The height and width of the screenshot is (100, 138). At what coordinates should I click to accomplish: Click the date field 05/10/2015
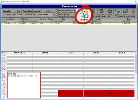(19, 14)
